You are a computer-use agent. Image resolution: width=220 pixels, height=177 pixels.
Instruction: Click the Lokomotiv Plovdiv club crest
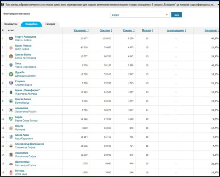coord(11,110)
